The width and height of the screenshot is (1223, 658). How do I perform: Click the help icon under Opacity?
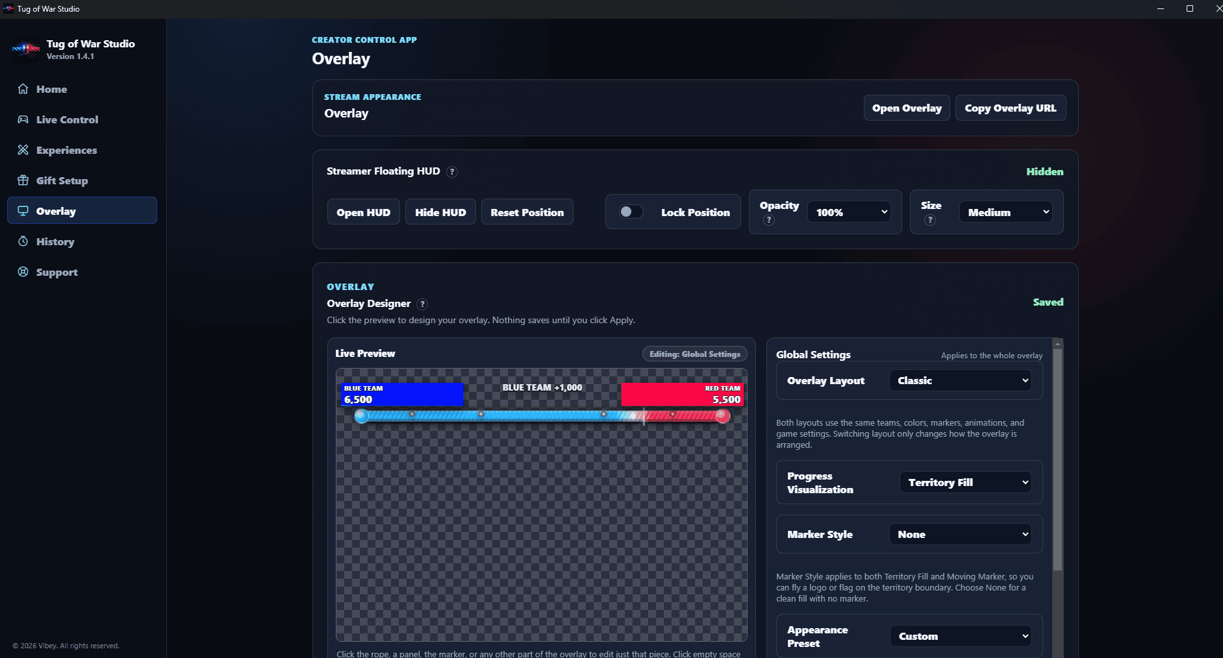[769, 220]
